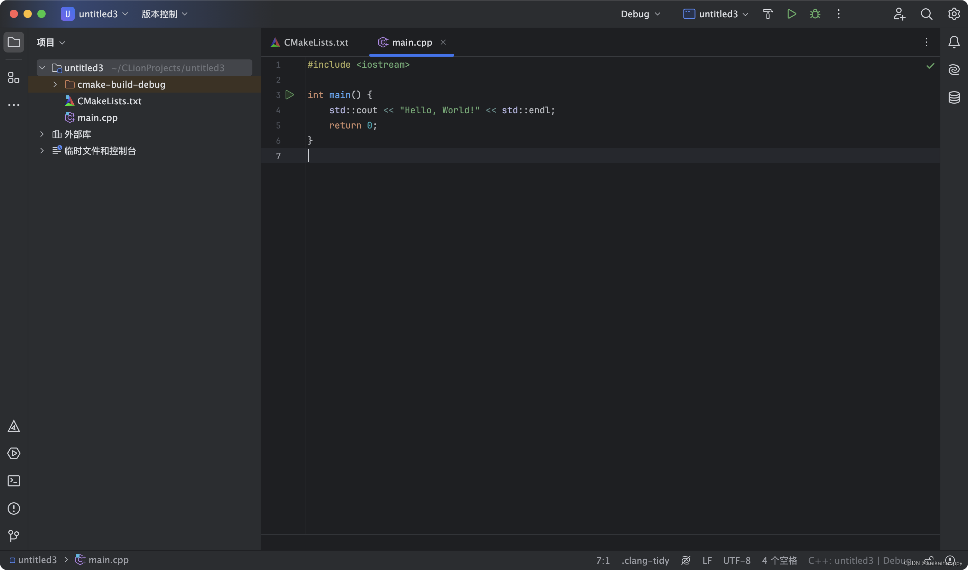Image resolution: width=968 pixels, height=570 pixels.
Task: Open the Problems tool window
Action: [x=14, y=509]
